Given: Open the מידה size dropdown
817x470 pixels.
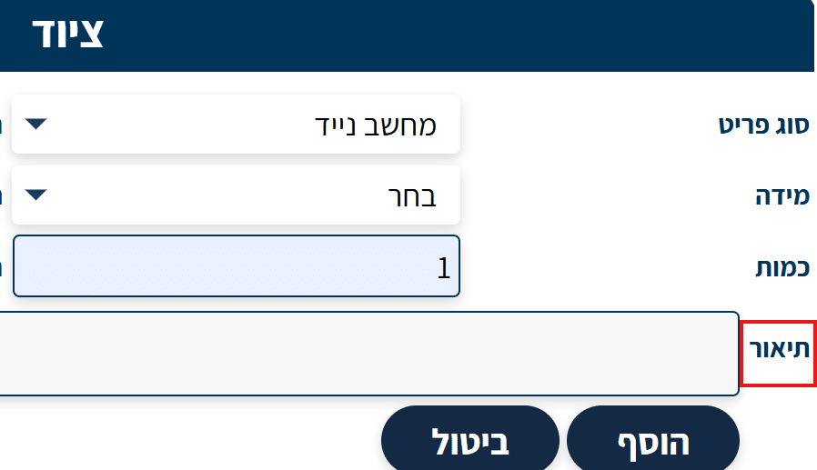Looking at the screenshot, I should click(x=235, y=195).
